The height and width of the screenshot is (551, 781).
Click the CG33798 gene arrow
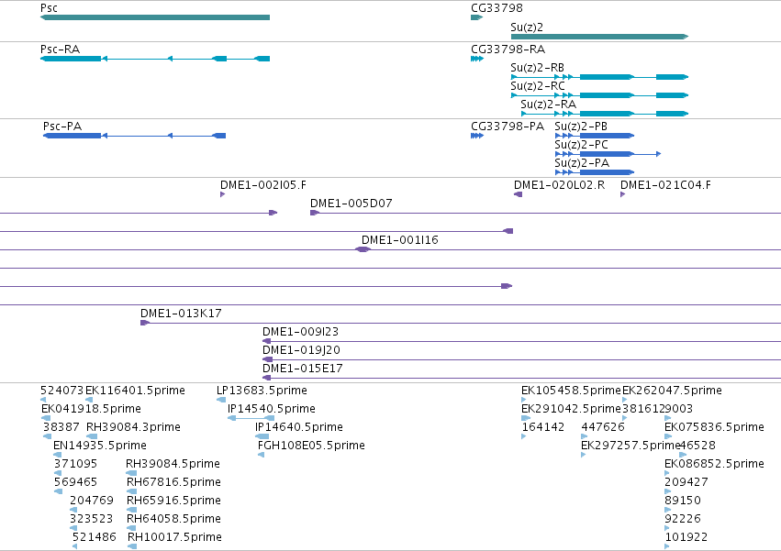tap(476, 17)
